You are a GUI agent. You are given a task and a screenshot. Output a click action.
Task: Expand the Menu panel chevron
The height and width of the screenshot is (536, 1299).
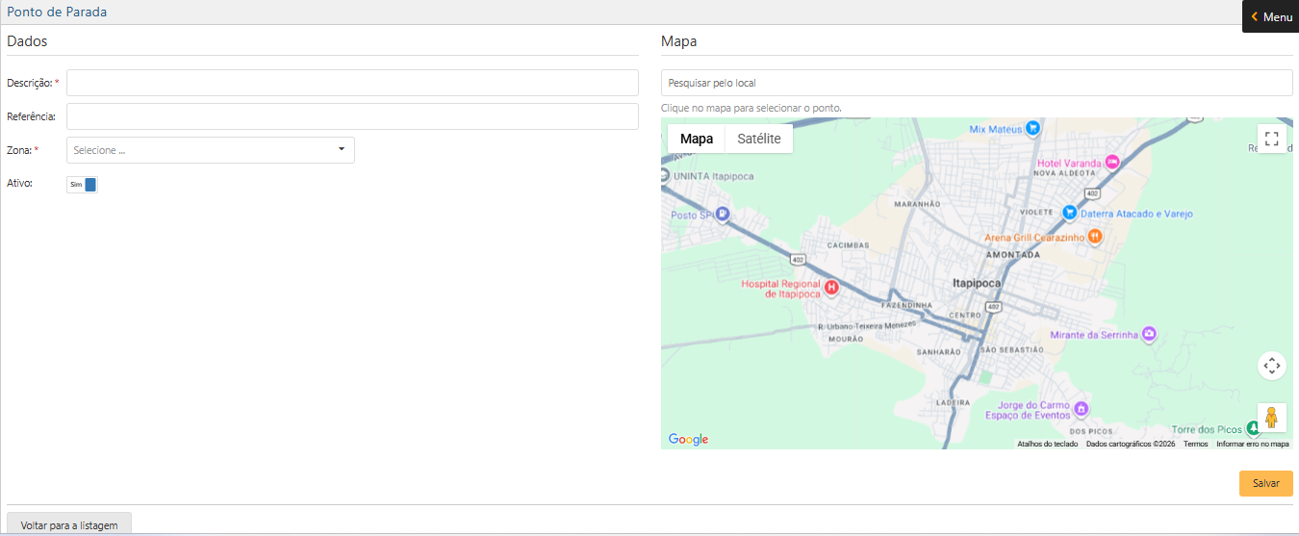(x=1255, y=16)
